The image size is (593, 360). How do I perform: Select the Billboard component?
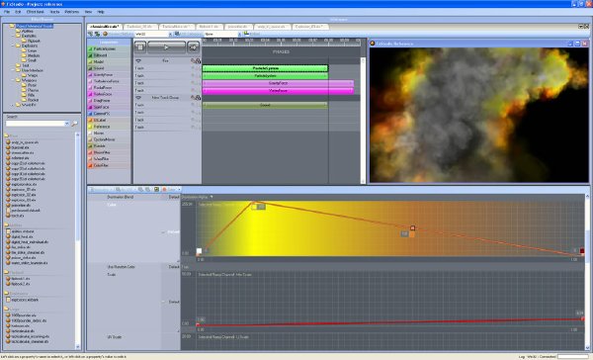pos(109,55)
